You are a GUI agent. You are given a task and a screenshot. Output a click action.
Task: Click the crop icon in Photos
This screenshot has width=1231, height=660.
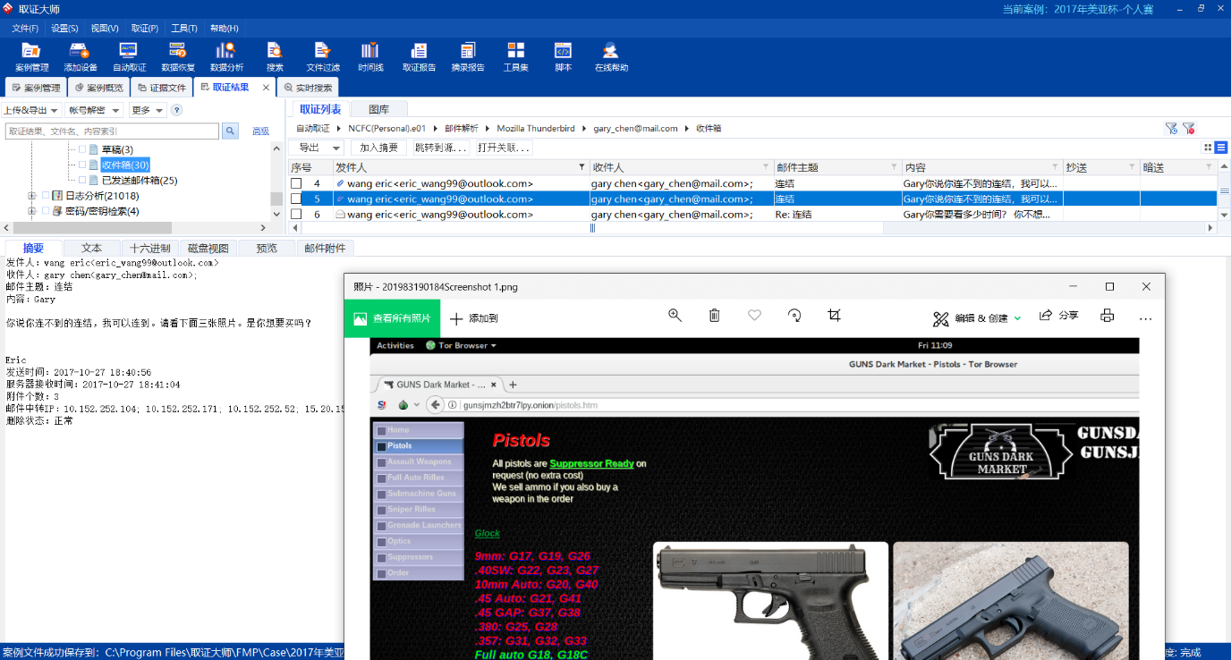[x=834, y=316]
